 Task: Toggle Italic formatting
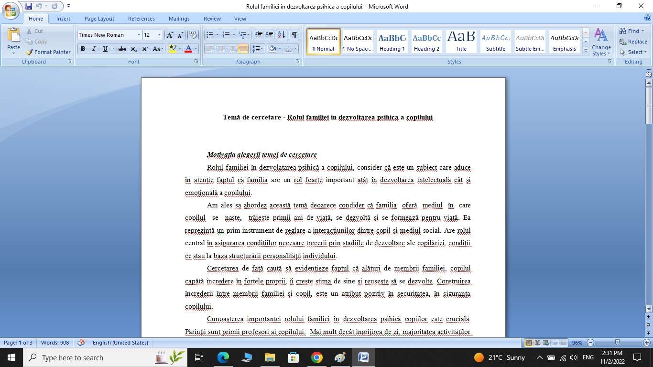click(x=94, y=49)
